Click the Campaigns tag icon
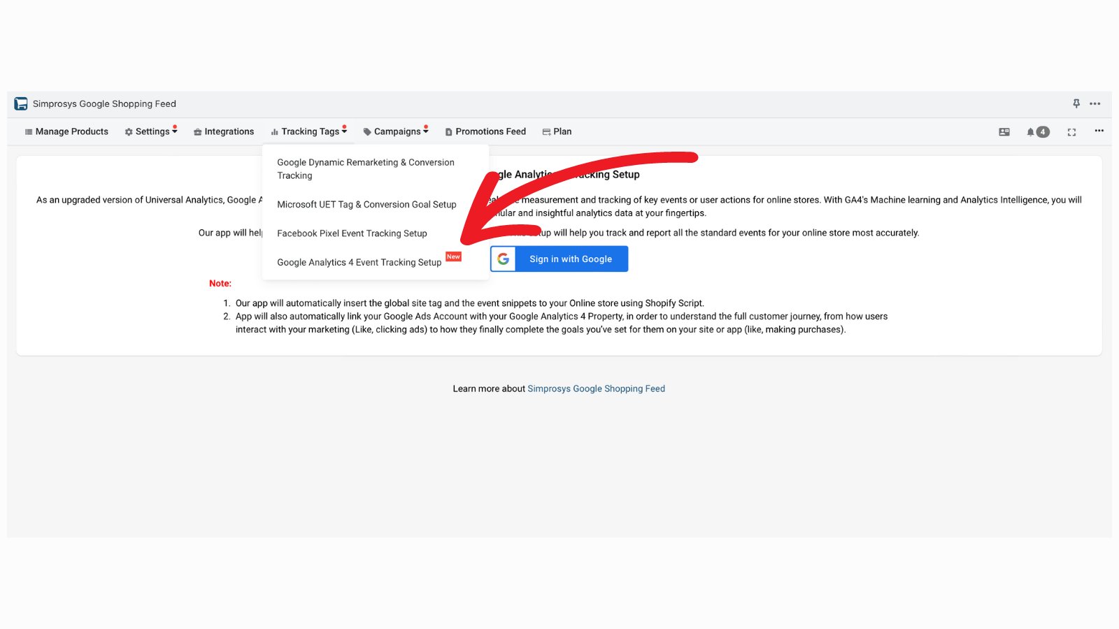The height and width of the screenshot is (629, 1119). tap(366, 131)
